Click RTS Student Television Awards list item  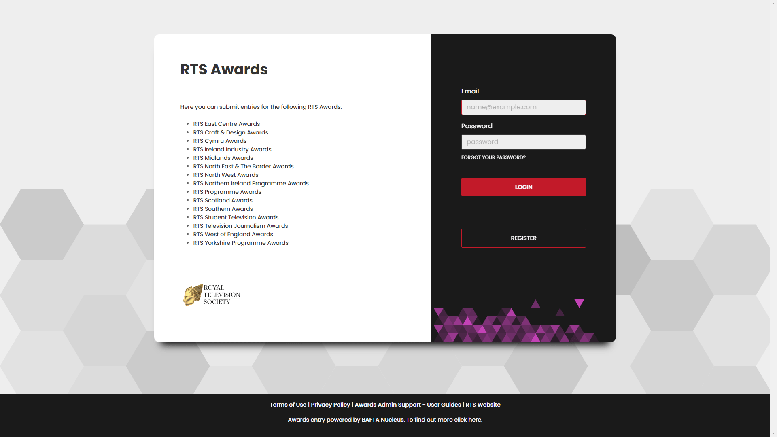pos(236,217)
